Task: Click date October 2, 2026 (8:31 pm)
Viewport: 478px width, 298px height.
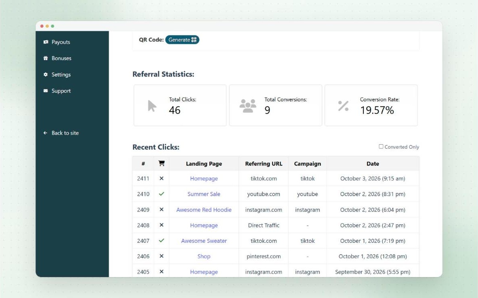Action: coord(373,194)
